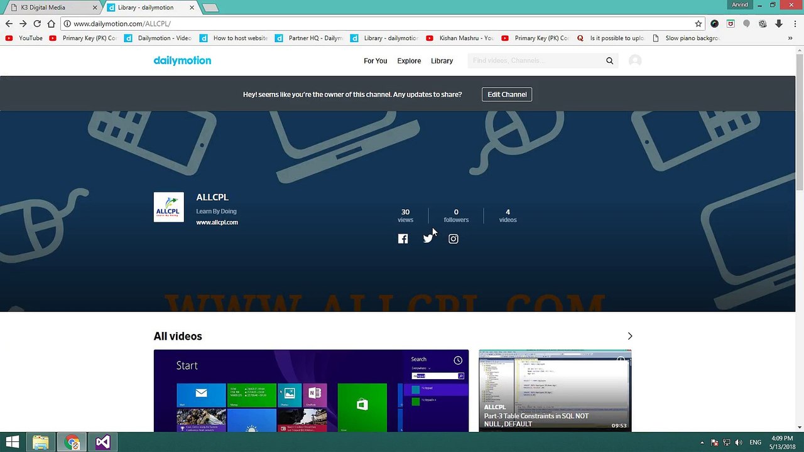This screenshot has width=804, height=452.
Task: Click the 4 videos stat
Action: 508,215
